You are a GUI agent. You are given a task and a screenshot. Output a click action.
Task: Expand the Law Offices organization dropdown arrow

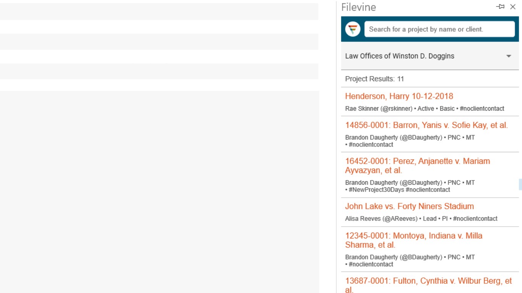point(509,56)
